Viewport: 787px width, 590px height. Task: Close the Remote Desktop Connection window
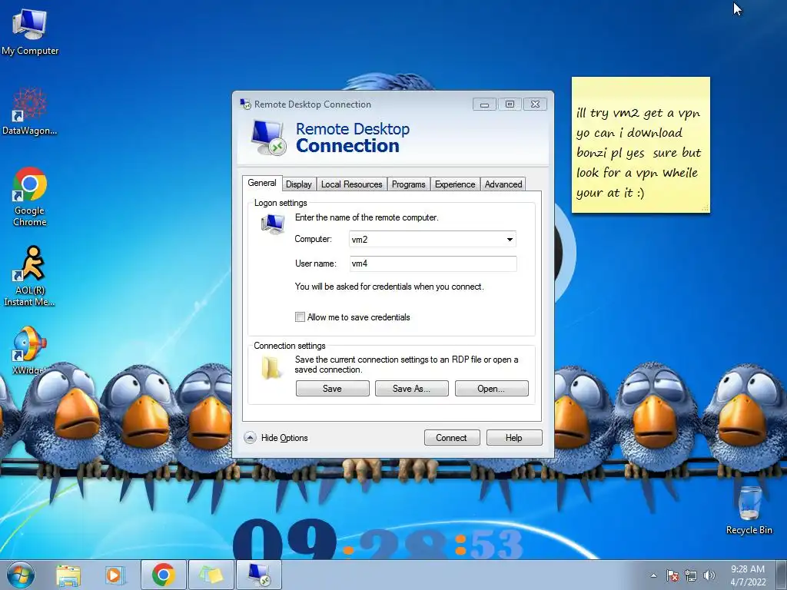pyautogui.click(x=535, y=104)
